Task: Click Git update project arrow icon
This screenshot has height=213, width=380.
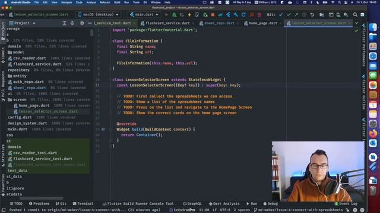Action: [x=281, y=15]
